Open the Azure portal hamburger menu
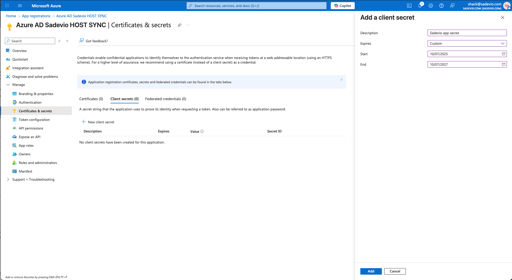Image resolution: width=512 pixels, height=280 pixels. click(20, 6)
